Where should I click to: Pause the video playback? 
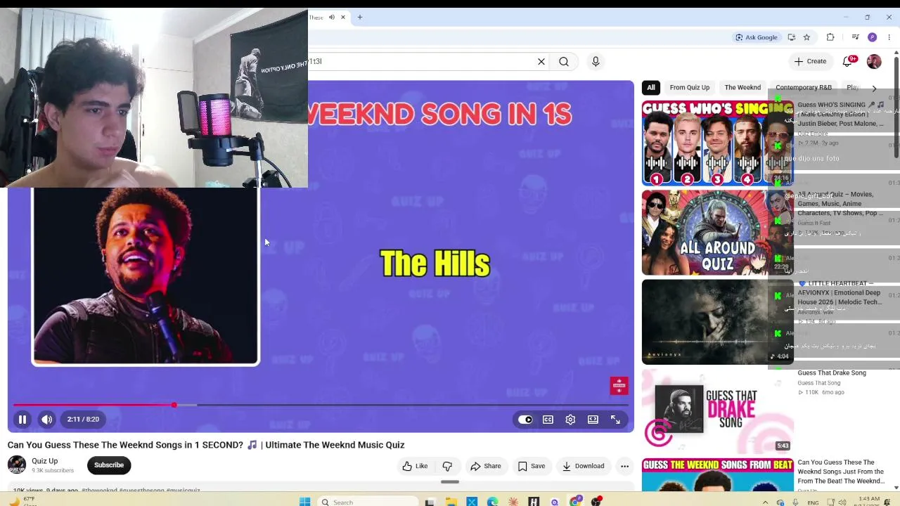point(22,420)
